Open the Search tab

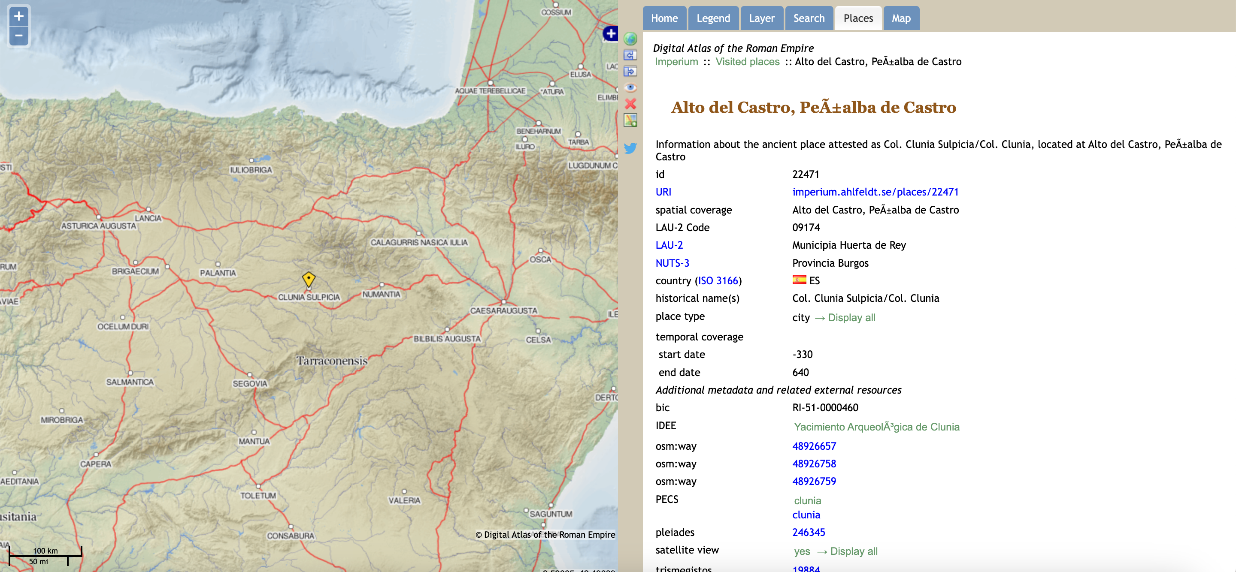(x=809, y=18)
